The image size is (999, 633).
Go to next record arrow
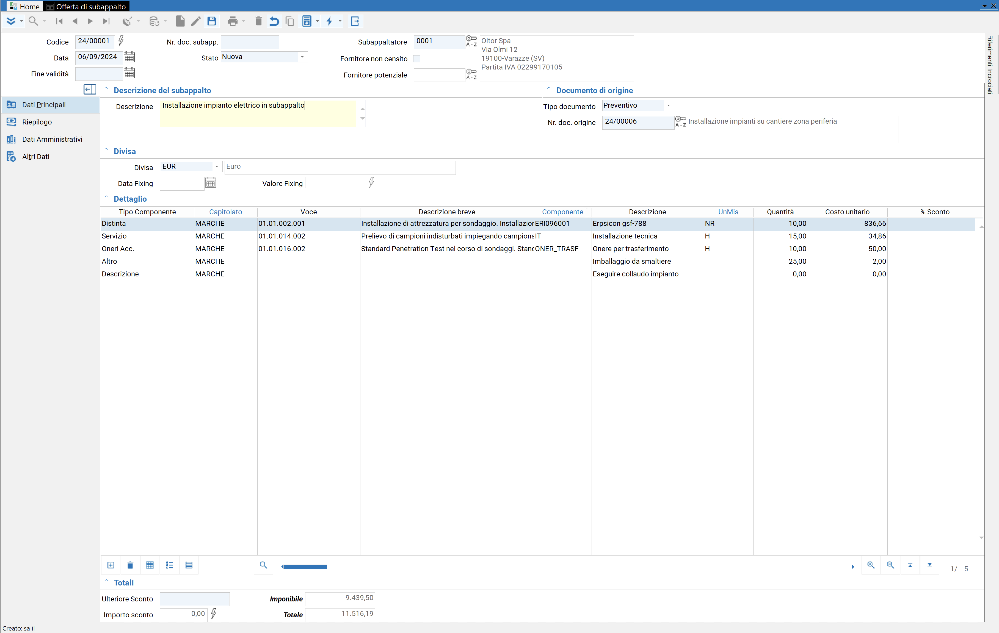tap(90, 21)
